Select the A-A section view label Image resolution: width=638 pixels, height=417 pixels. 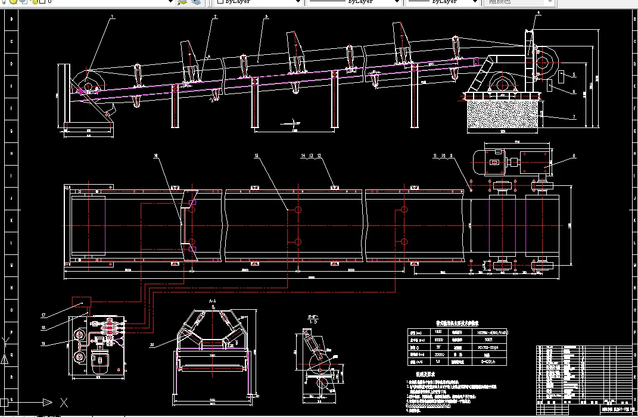coord(213,301)
